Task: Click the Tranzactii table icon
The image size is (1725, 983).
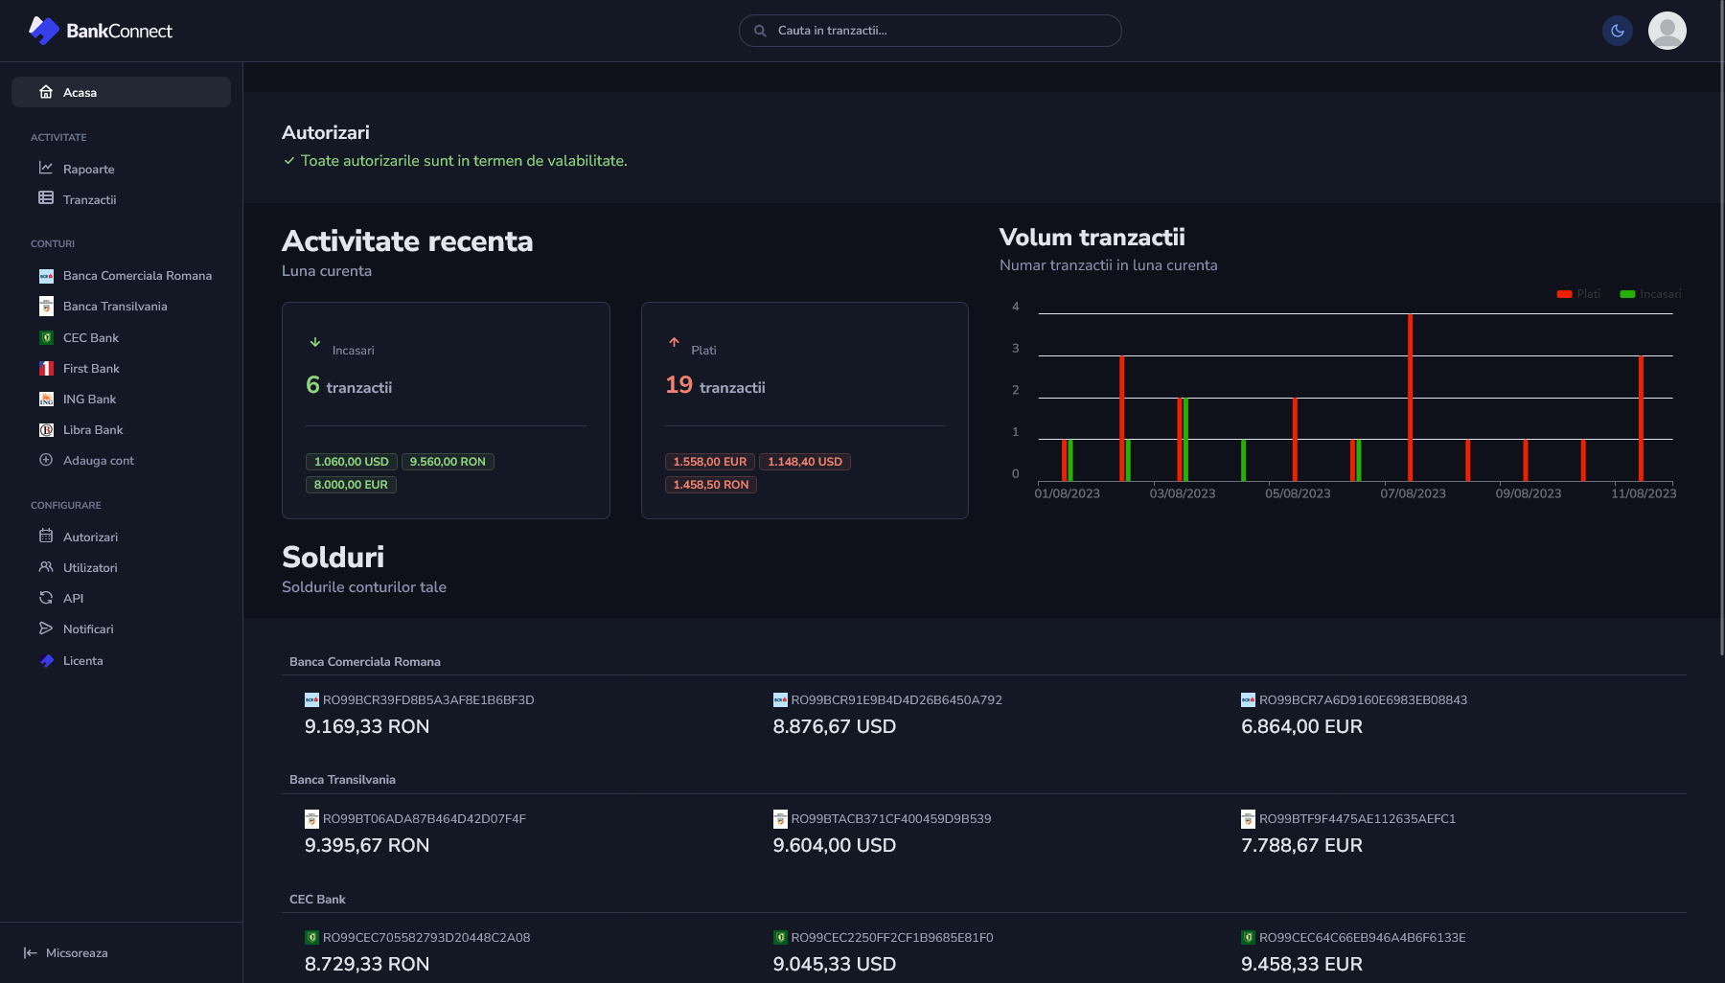Action: pyautogui.click(x=46, y=198)
